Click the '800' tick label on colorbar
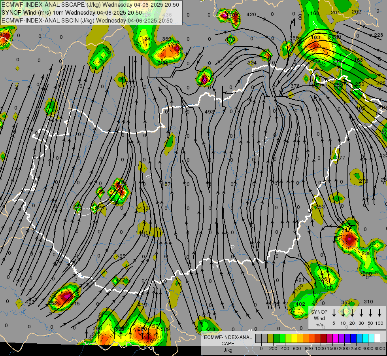387x356 pixels. point(309,348)
